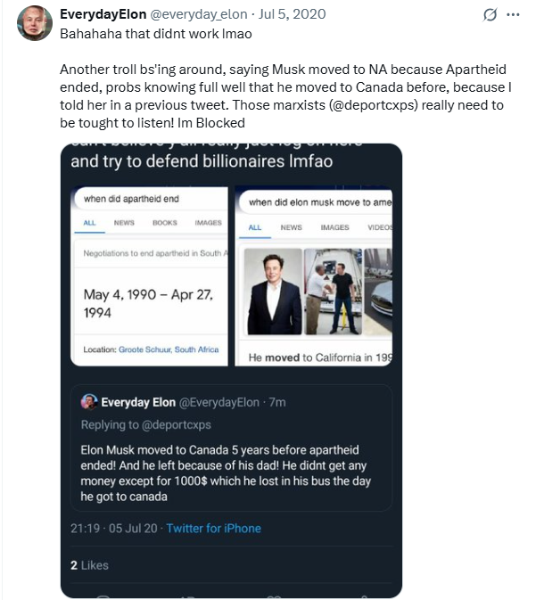Open the Jul 5, 2020 timestamp
This screenshot has width=536, height=600.
point(293,13)
